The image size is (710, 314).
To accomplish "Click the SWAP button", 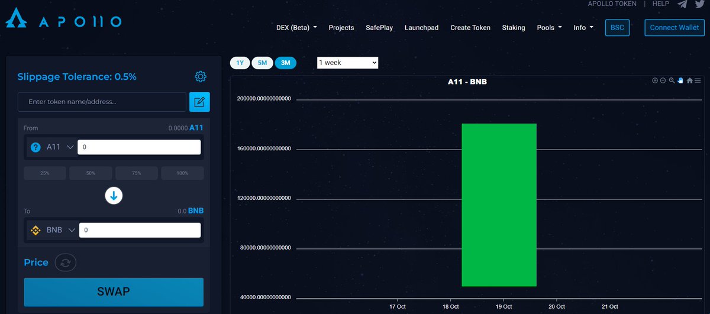I will pos(114,292).
